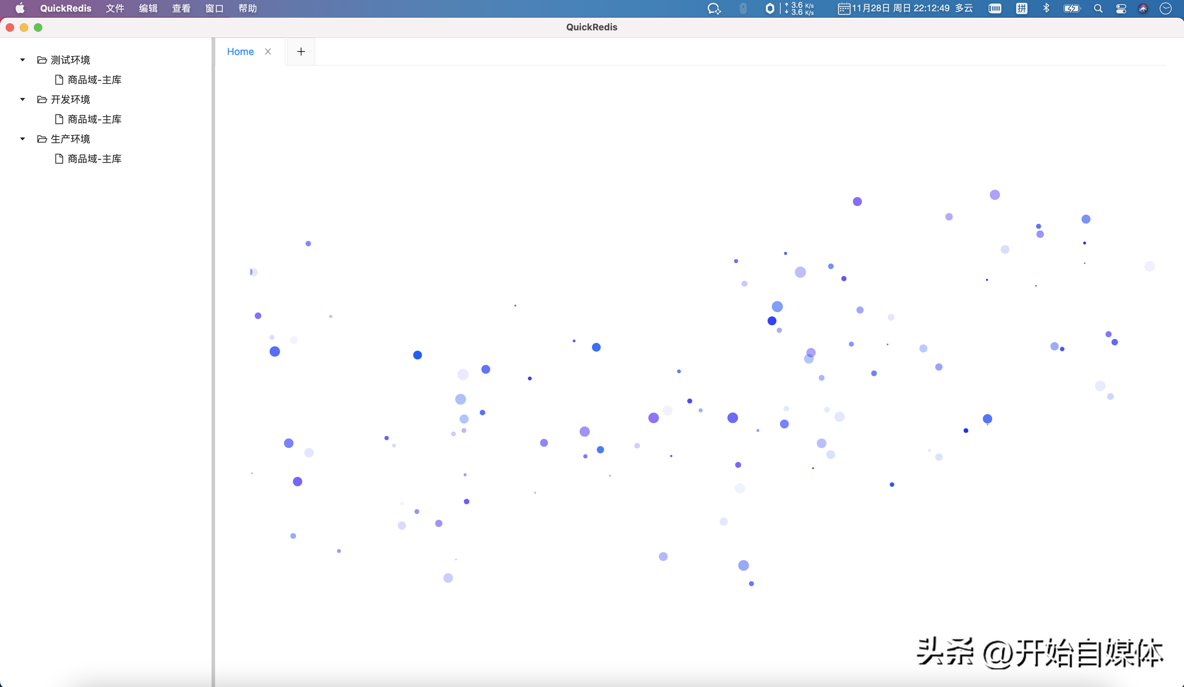1184x687 pixels.
Task: Open the 文件 menu
Action: pos(115,8)
